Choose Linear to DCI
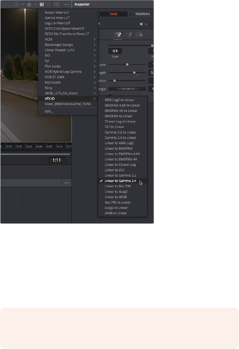This screenshot has width=239, height=349. tap(123, 170)
